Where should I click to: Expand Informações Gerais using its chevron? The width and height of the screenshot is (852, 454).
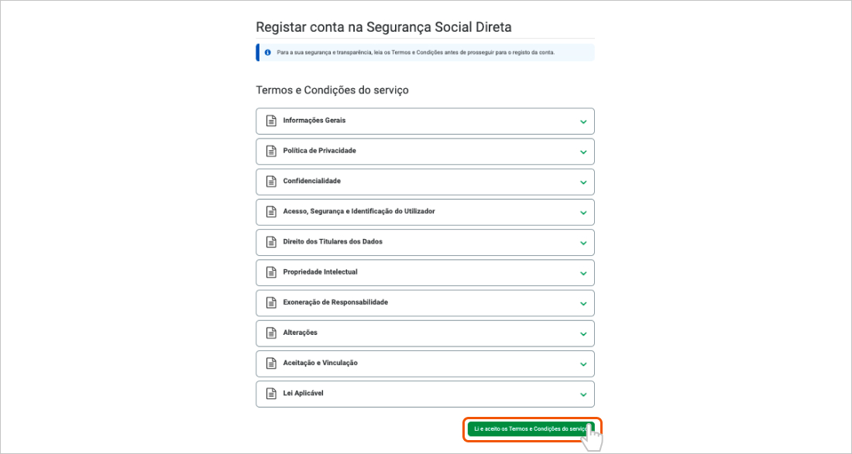[583, 121]
